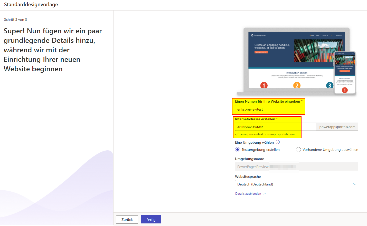Choose Vorhandene Umgebung auswählen radio option
The width and height of the screenshot is (367, 226).
(298, 150)
